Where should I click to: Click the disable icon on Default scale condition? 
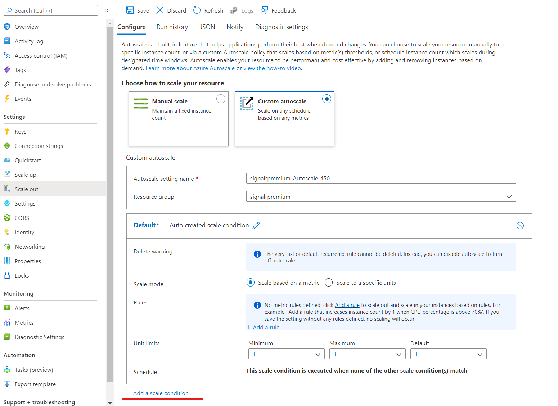[520, 226]
